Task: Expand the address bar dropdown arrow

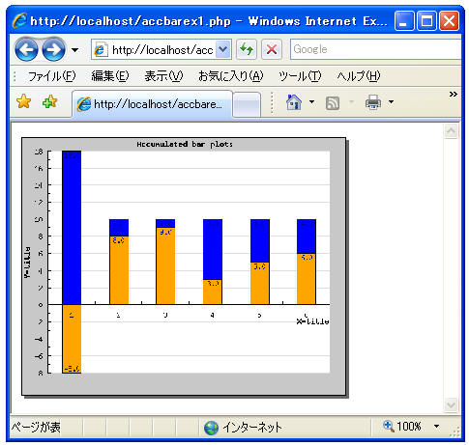Action: pos(223,49)
